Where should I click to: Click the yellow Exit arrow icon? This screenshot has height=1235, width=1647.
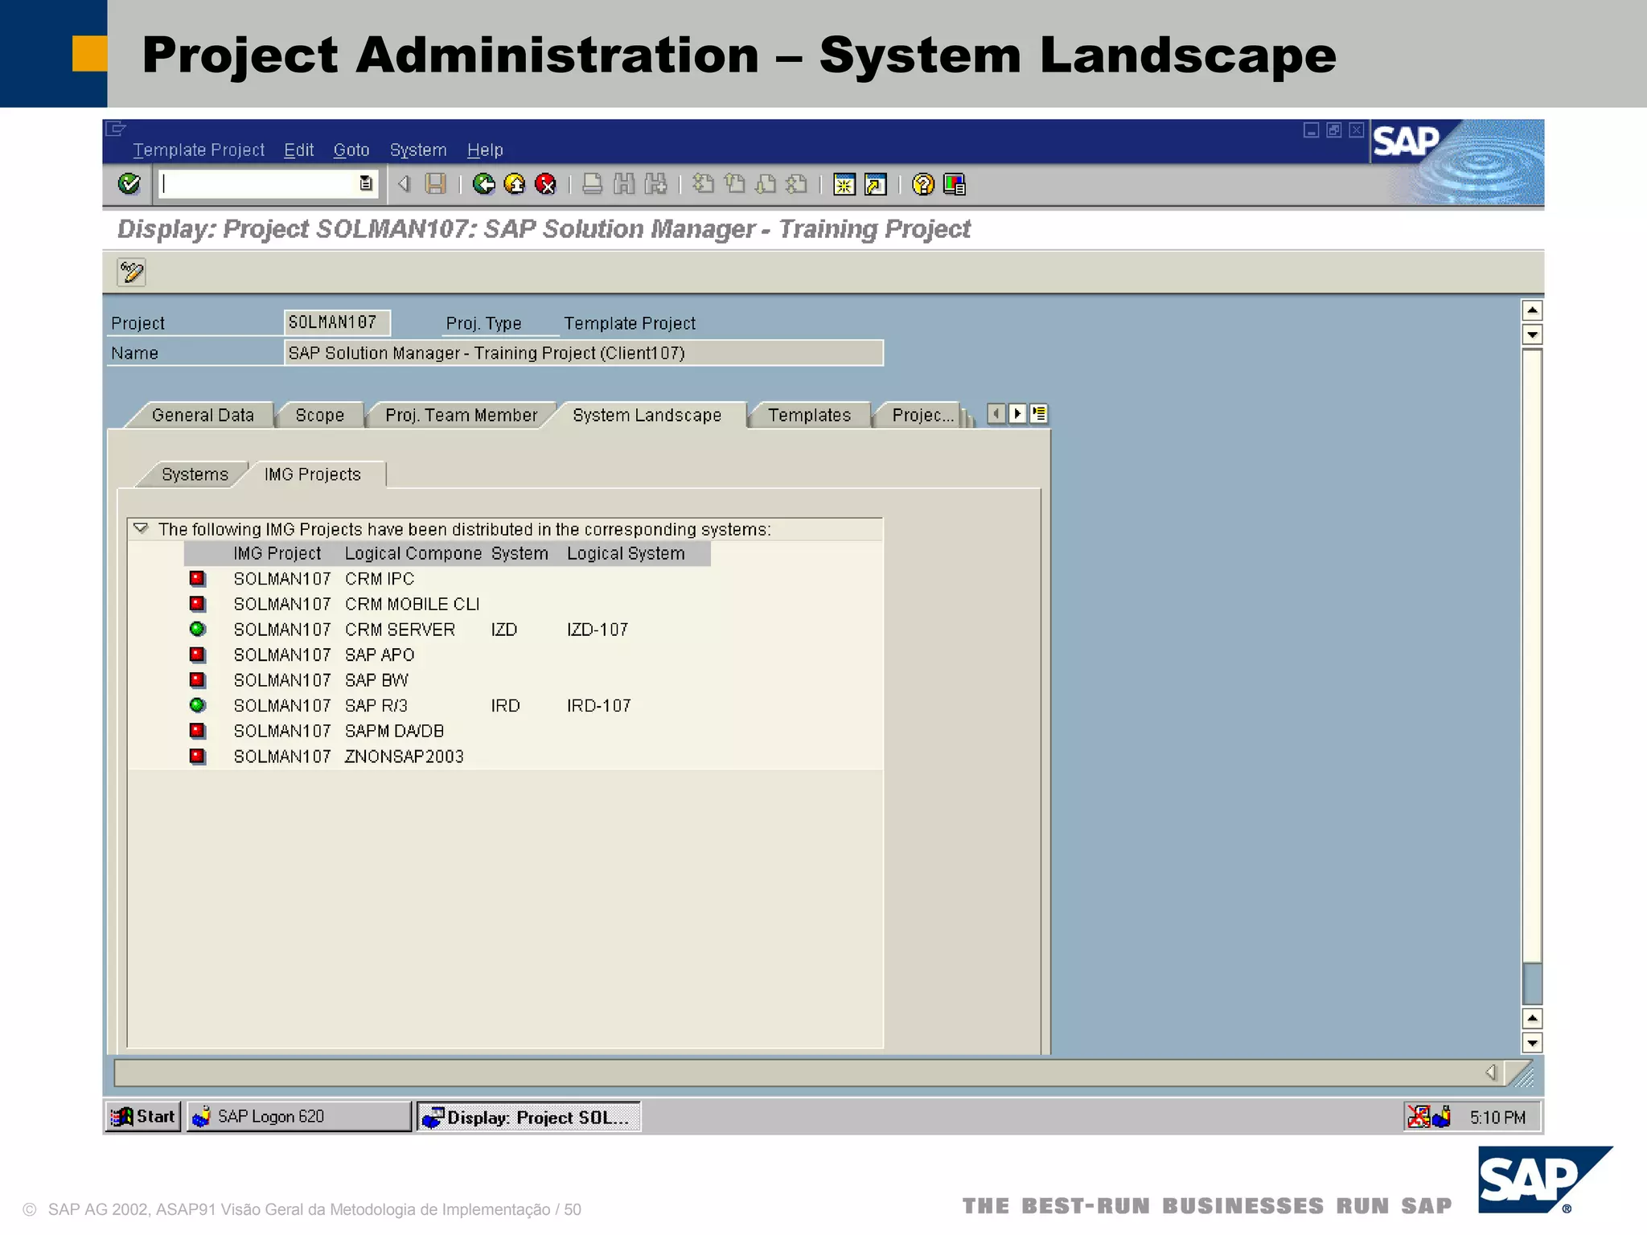[x=515, y=184]
